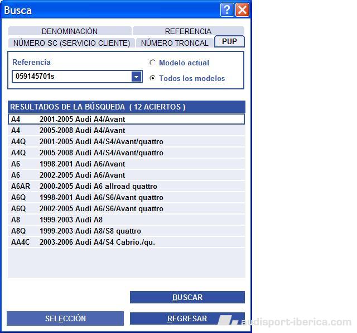Select row A6Q 1998-2001 Audi A6/S6/Avant quattro
357x333 pixels.
click(x=127, y=197)
